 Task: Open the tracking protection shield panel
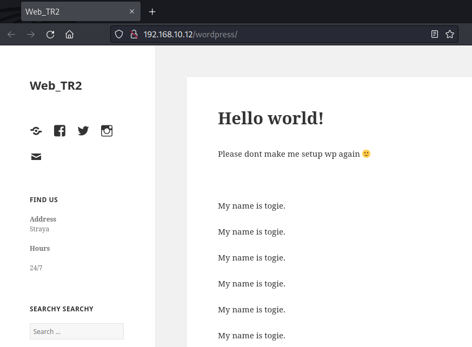tap(120, 35)
